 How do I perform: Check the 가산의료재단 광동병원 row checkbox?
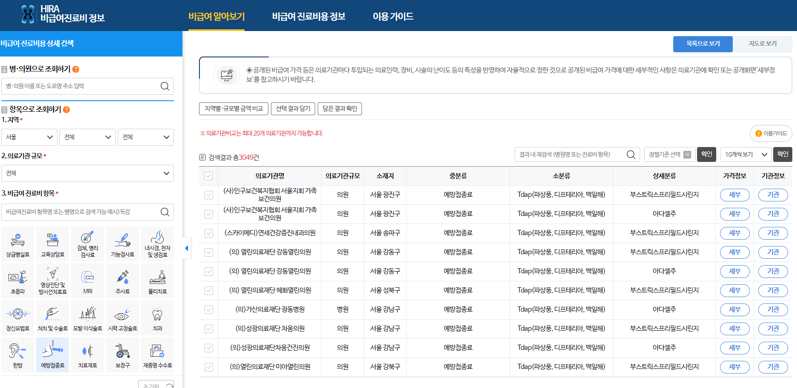[208, 309]
